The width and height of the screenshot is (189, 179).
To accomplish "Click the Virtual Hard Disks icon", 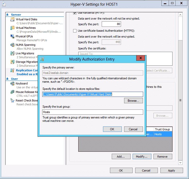I will (12, 19).
